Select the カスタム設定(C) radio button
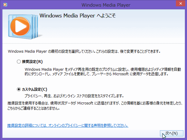187x140 pixels. click(x=19, y=89)
